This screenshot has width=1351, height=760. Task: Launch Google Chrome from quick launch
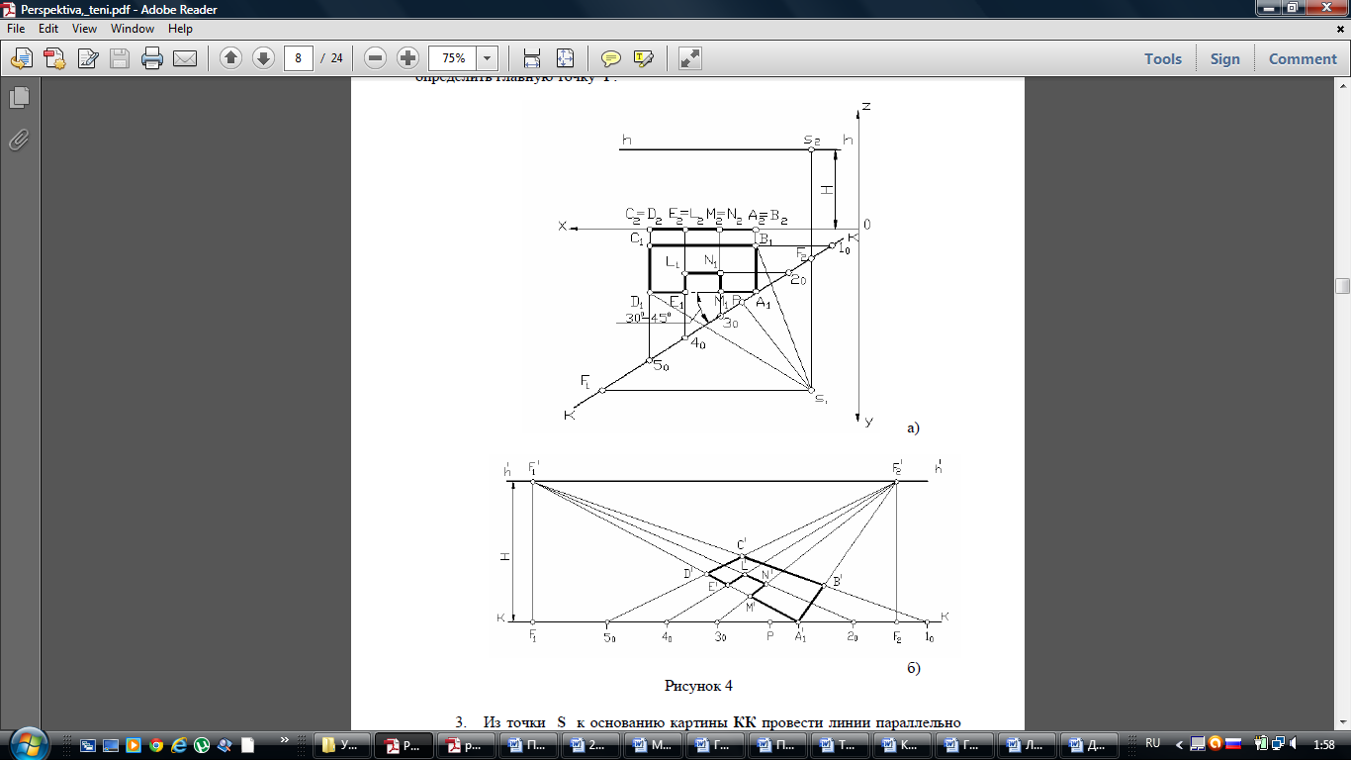pyautogui.click(x=155, y=745)
